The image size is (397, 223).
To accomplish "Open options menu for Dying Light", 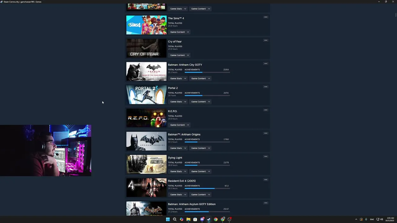I will 265,156.
